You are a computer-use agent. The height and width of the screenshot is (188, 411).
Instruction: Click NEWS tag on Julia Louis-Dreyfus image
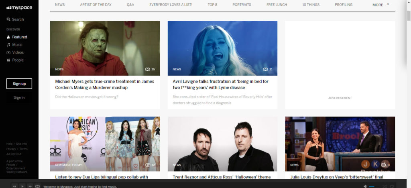(x=294, y=165)
